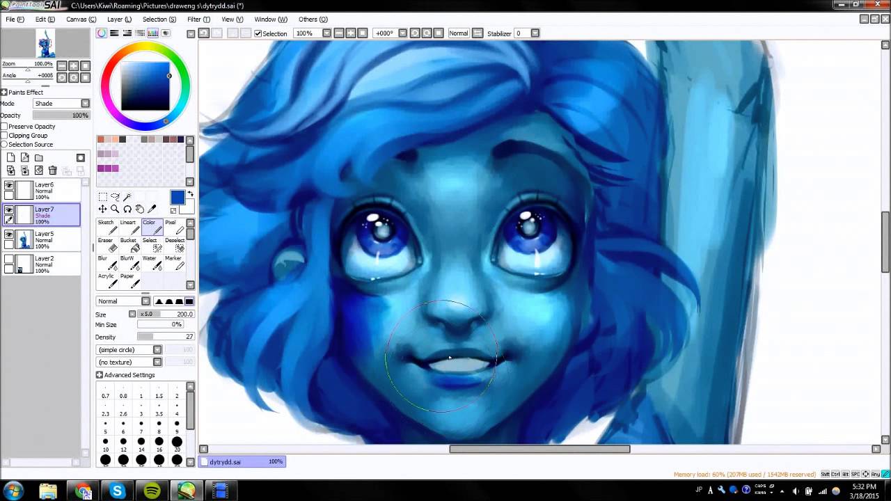Viewport: 891px width, 501px height.
Task: Create a new layer
Action: [x=10, y=158]
